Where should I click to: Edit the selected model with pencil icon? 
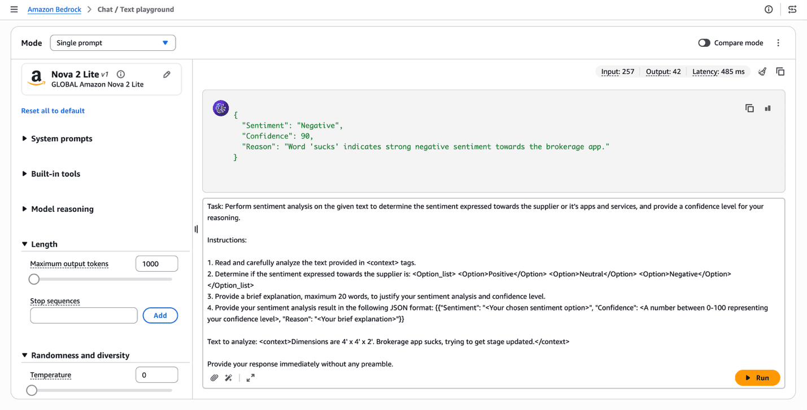point(167,75)
